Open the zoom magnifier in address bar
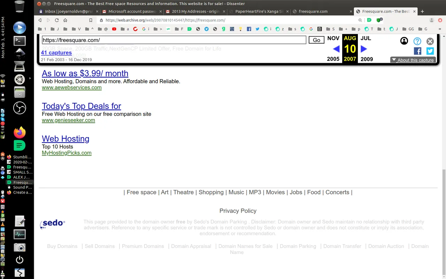 tap(360, 20)
